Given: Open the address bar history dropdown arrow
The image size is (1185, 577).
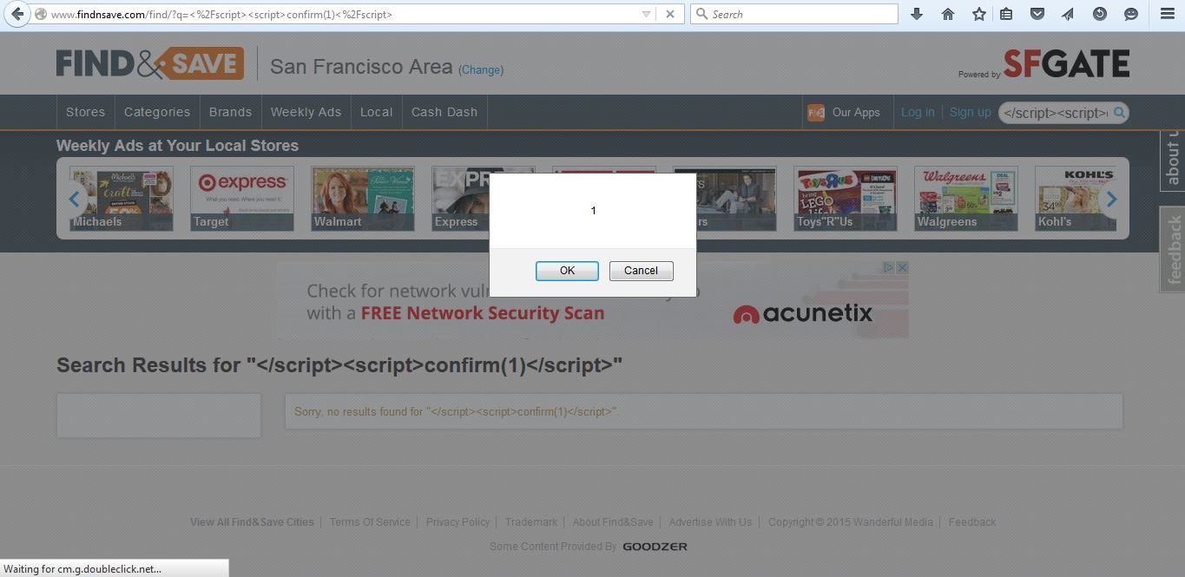Looking at the screenshot, I should point(646,14).
